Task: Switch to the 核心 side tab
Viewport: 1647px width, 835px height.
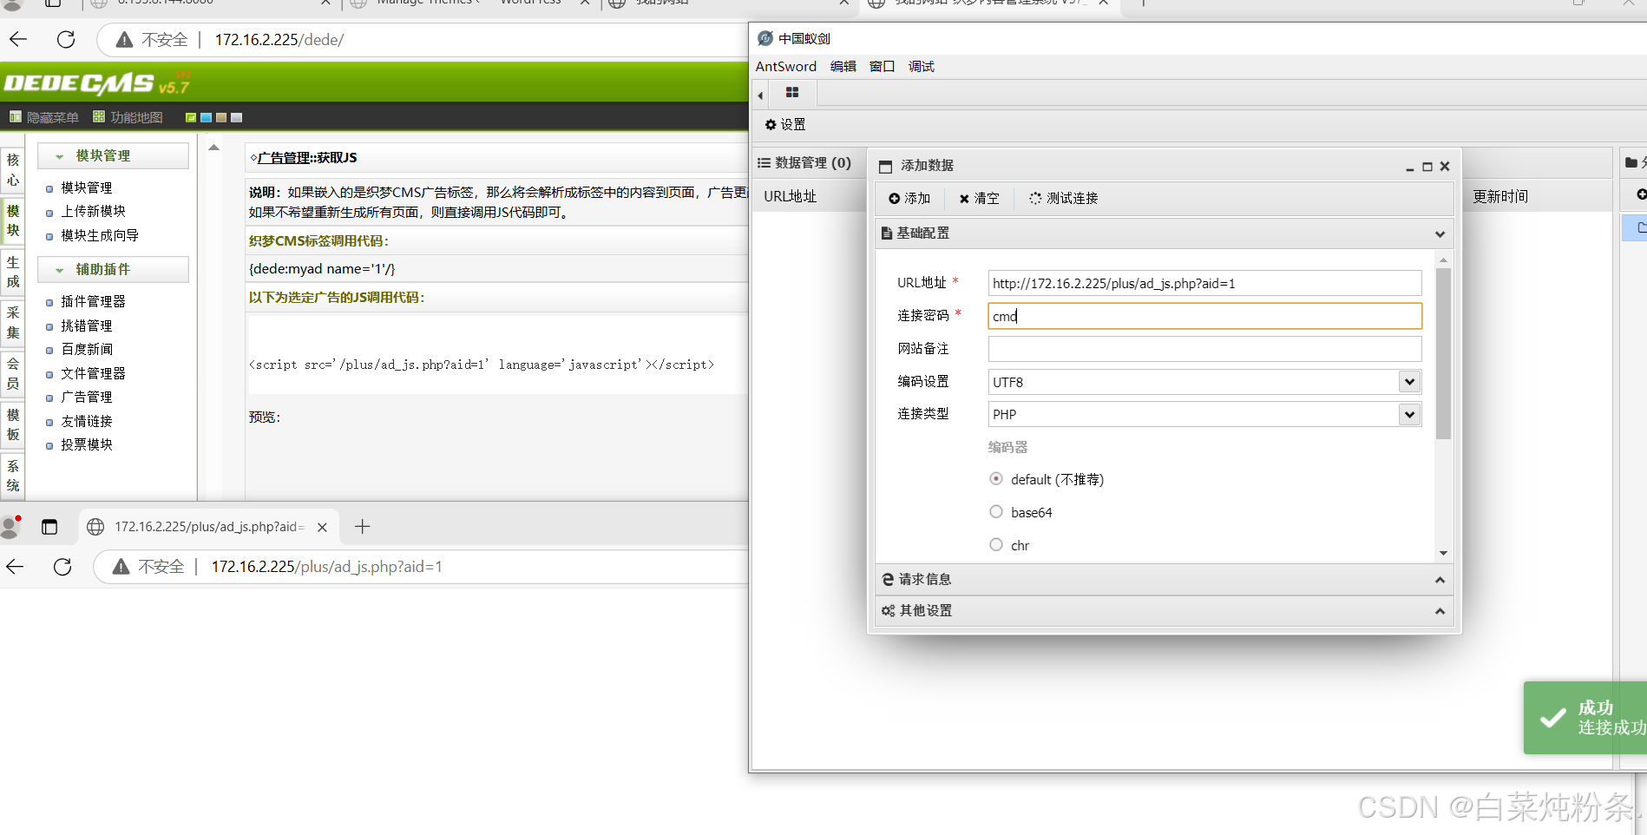Action: click(x=13, y=170)
